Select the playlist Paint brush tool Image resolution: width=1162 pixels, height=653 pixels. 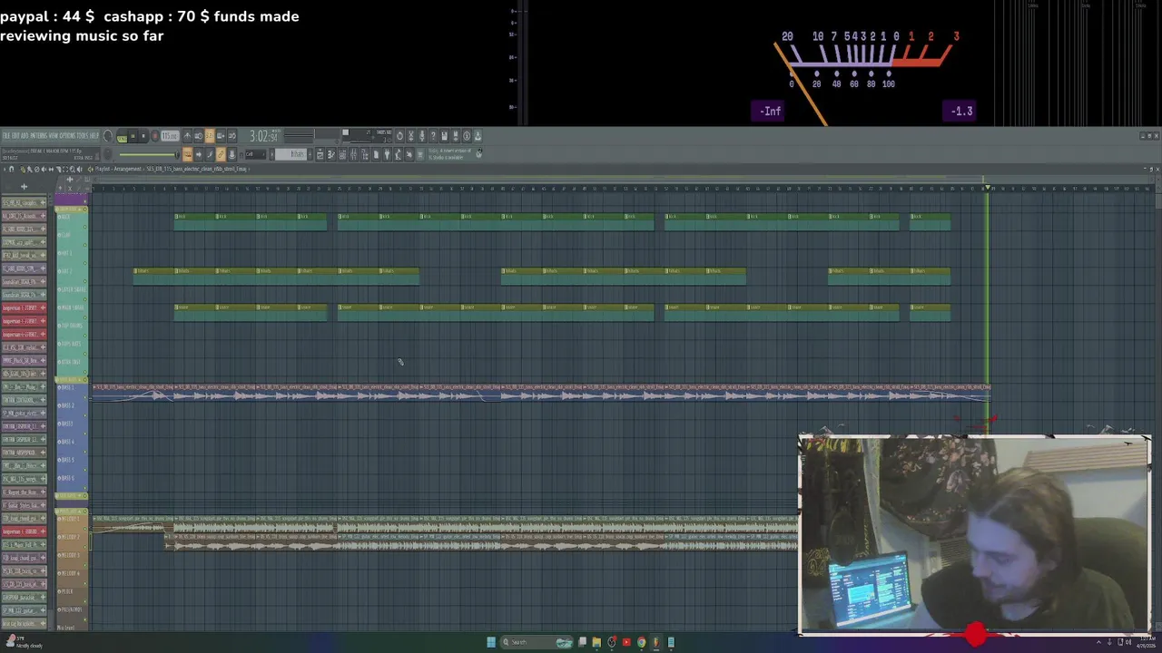tap(29, 169)
